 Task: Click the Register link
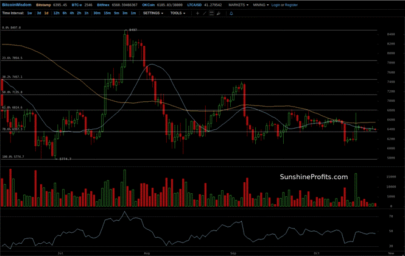(291, 4)
